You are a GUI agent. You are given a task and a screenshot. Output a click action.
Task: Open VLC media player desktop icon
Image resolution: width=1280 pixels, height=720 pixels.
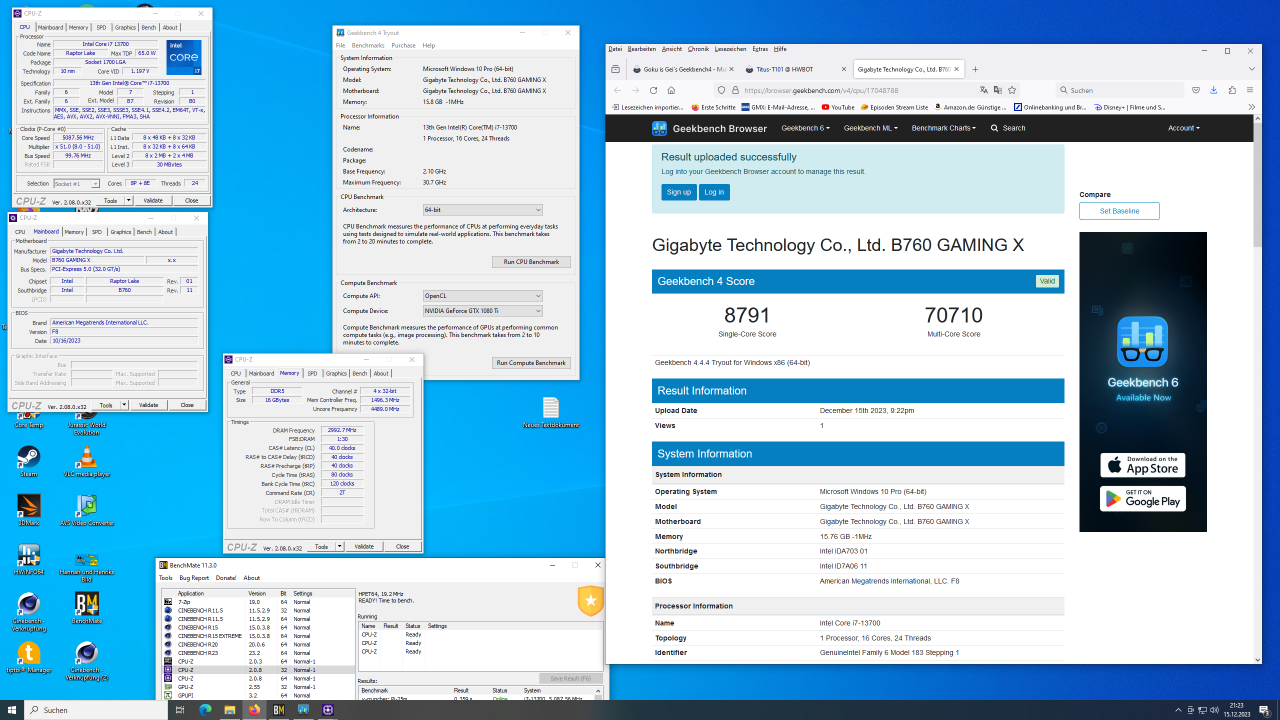click(x=87, y=460)
